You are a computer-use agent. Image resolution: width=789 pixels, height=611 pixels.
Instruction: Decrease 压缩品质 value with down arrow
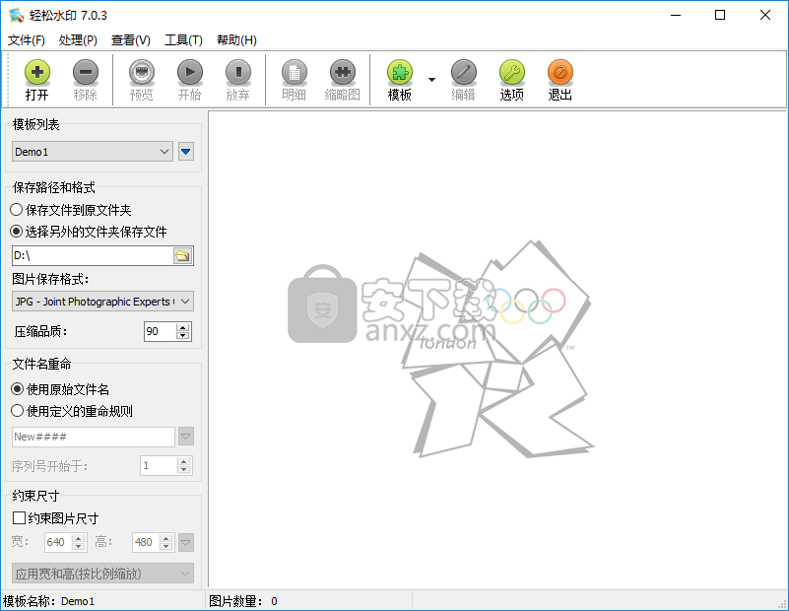point(182,336)
